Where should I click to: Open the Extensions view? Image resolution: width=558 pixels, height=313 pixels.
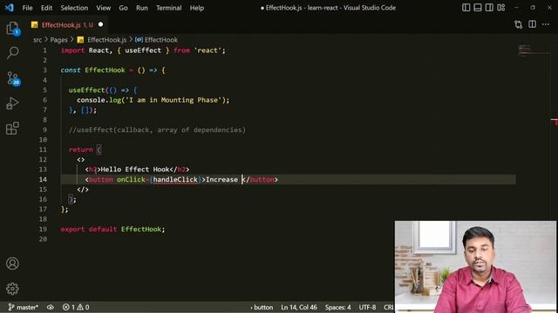click(12, 128)
